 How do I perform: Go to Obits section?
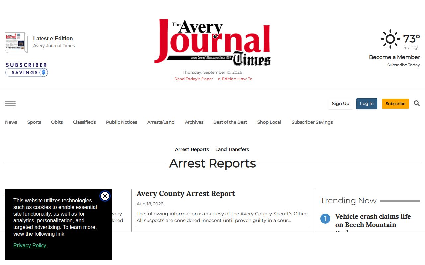click(57, 122)
